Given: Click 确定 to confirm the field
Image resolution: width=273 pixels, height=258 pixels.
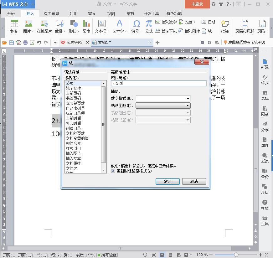Looking at the screenshot, I should click(167, 181).
